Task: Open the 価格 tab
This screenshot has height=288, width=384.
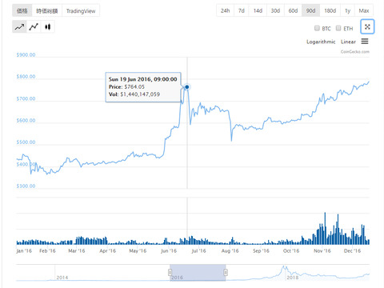Action: [x=22, y=10]
